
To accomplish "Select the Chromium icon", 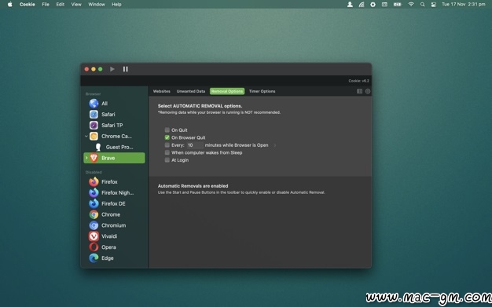I will point(94,225).
